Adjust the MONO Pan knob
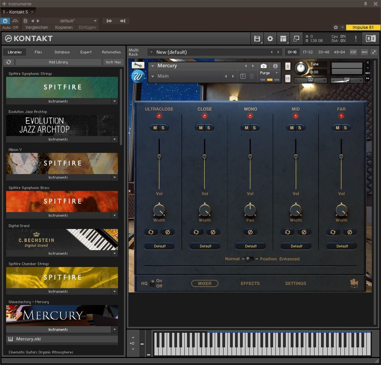The width and height of the screenshot is (381, 365). (x=250, y=210)
